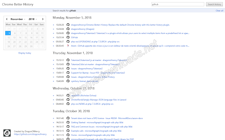Remove the 09:38:27 php-src UPGRADING entry

pos(53,42)
